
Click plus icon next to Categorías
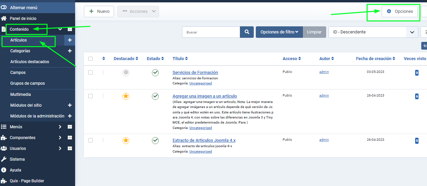coord(70,51)
